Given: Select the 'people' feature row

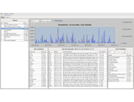Looking at the screenshot, I should pyautogui.click(x=39, y=61).
